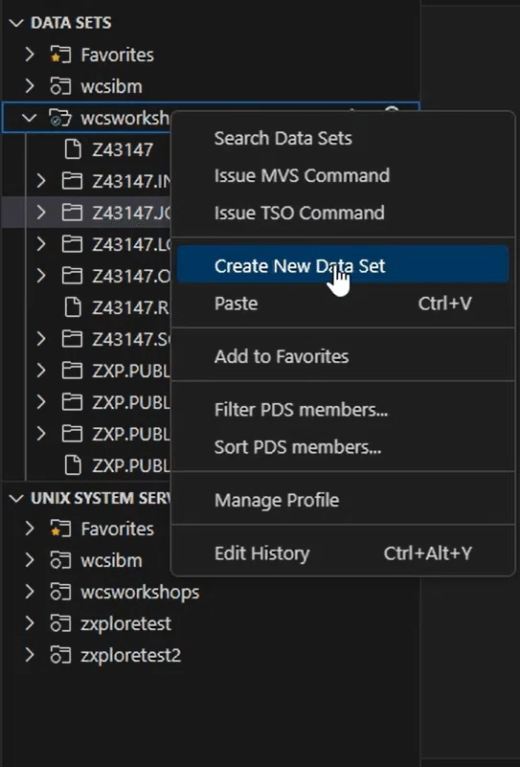The height and width of the screenshot is (767, 520).
Task: Click the Z43147 sequential data set file icon
Action: (73, 149)
